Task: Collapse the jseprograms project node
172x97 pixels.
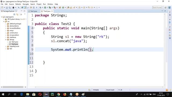Action: 2,17
